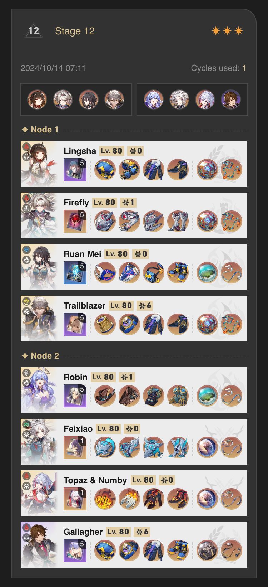Click the Ruan Mei character name
Screen dimensions: 268x587
point(83,254)
